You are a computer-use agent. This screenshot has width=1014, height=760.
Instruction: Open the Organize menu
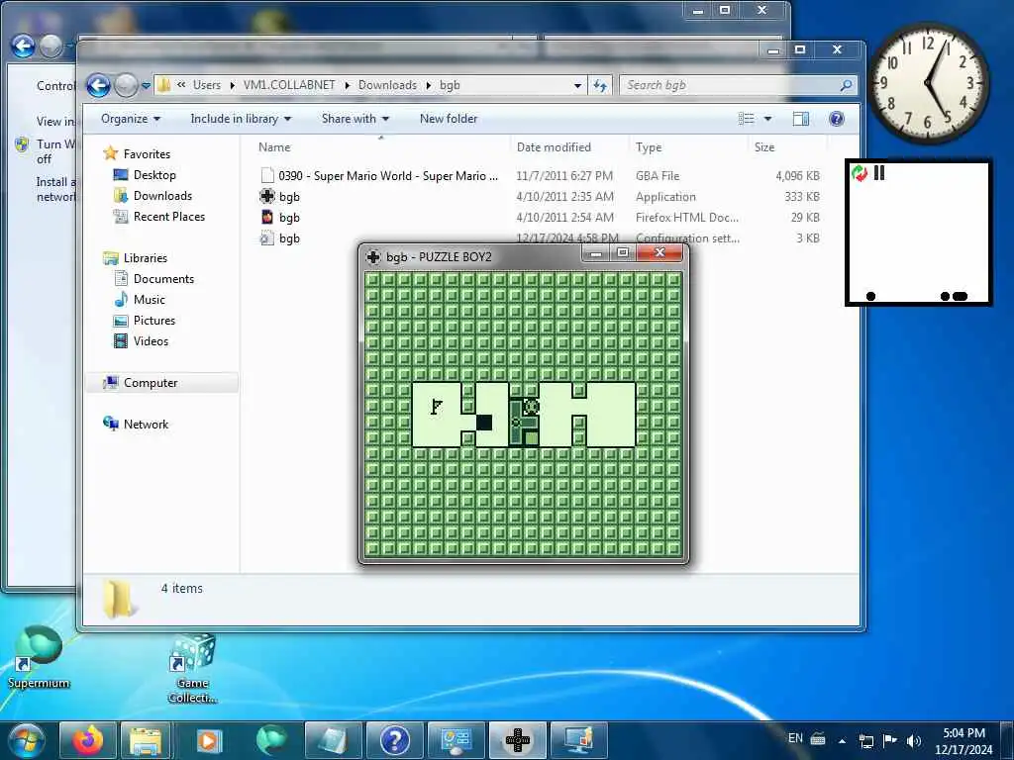[x=131, y=119]
